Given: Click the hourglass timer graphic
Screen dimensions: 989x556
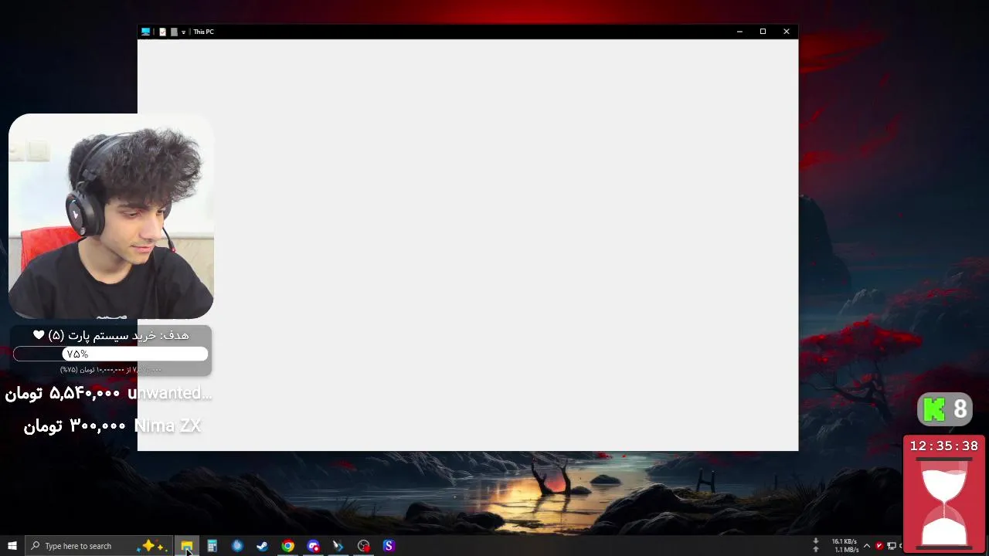Looking at the screenshot, I should click(x=944, y=502).
